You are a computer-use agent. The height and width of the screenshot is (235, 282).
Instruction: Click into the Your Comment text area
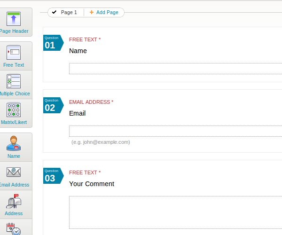tap(175, 212)
